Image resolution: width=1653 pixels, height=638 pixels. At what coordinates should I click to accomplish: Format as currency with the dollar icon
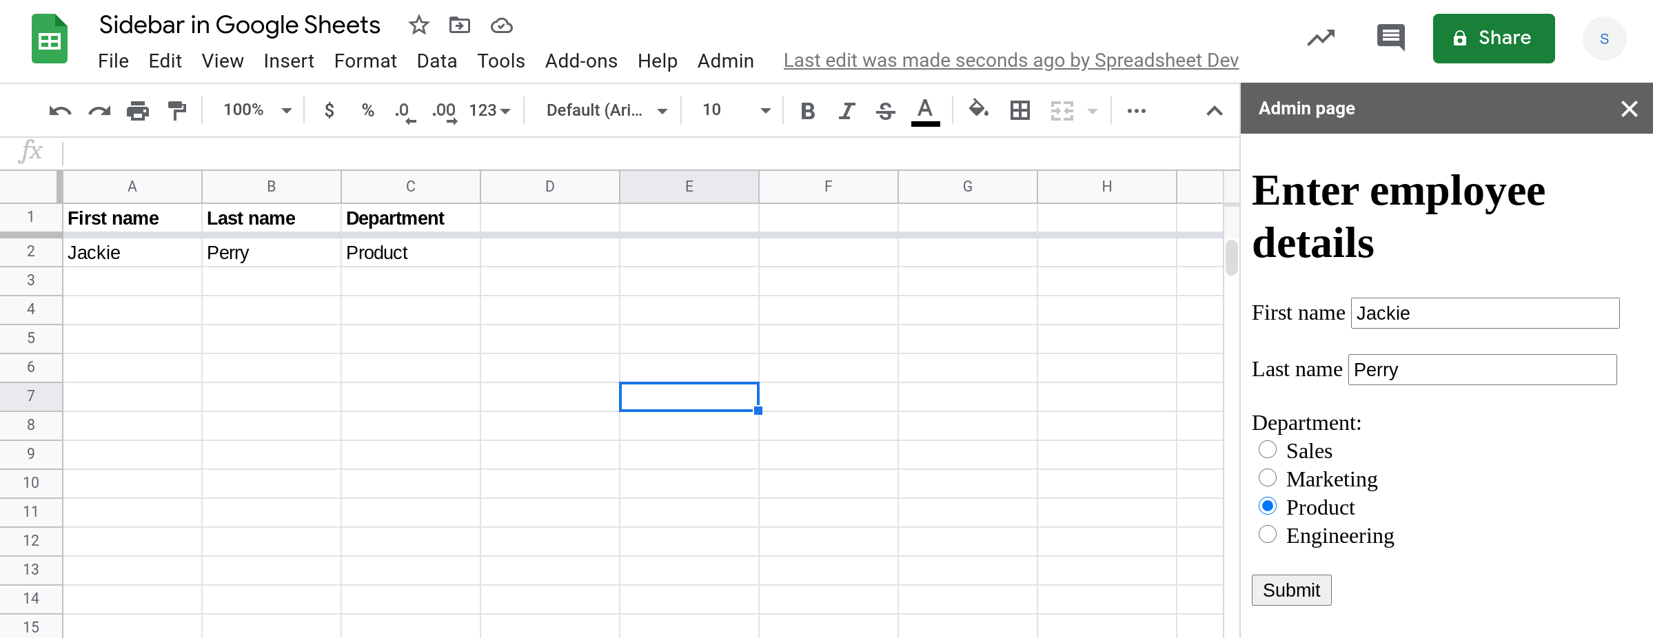329,110
